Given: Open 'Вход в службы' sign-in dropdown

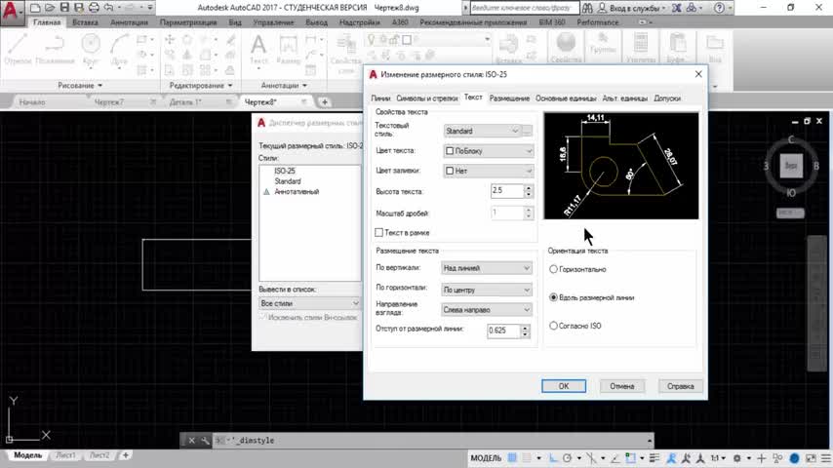Looking at the screenshot, I should [x=631, y=8].
